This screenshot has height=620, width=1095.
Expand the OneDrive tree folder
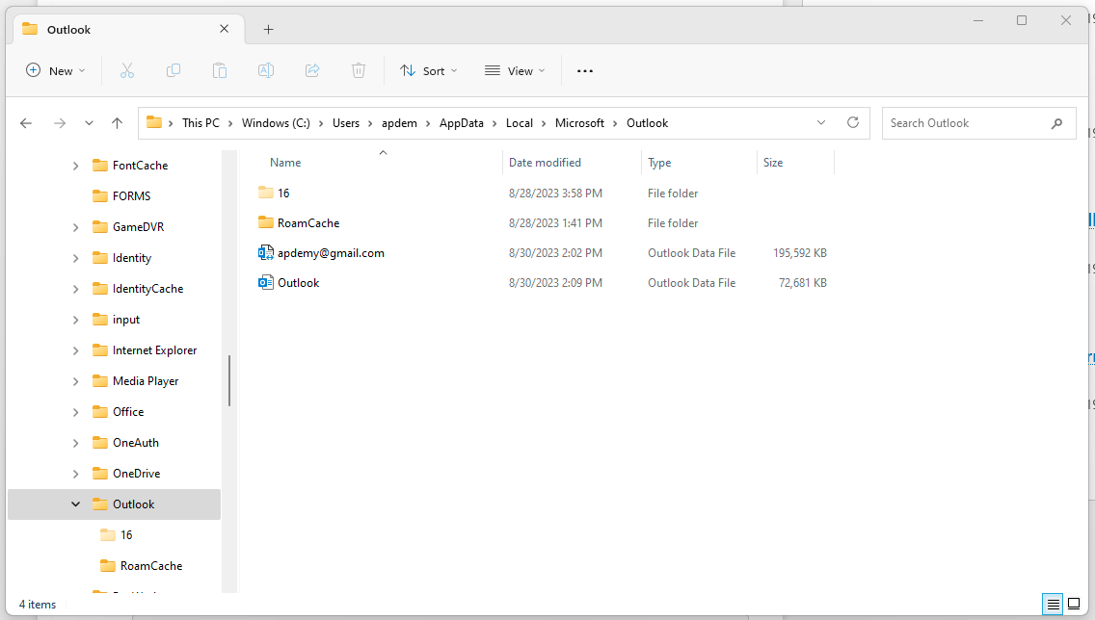click(75, 474)
